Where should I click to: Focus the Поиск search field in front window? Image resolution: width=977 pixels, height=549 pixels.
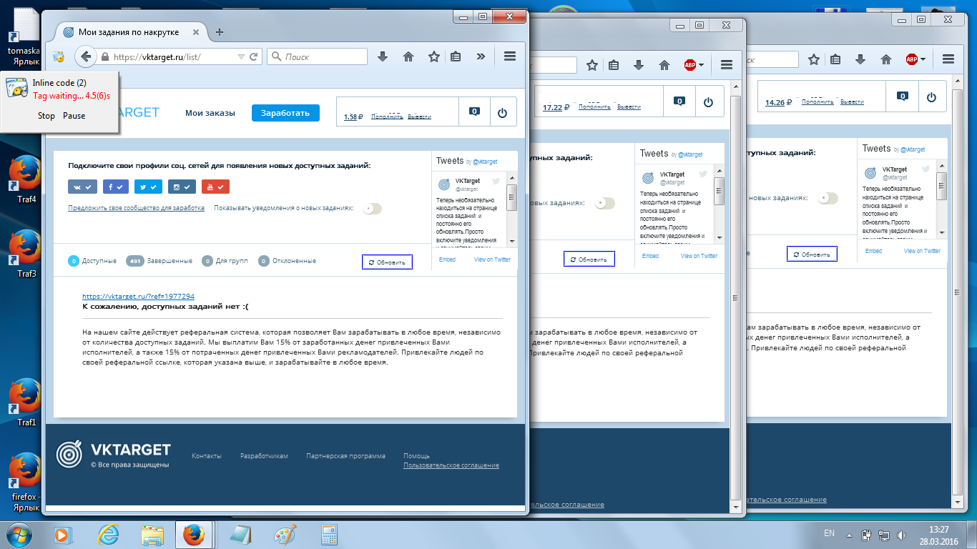coord(317,56)
